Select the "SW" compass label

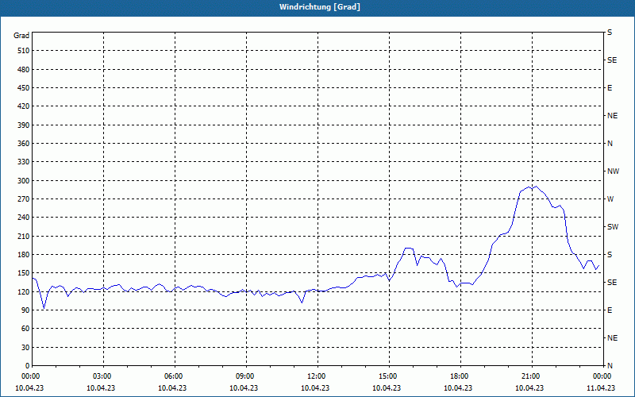point(613,227)
